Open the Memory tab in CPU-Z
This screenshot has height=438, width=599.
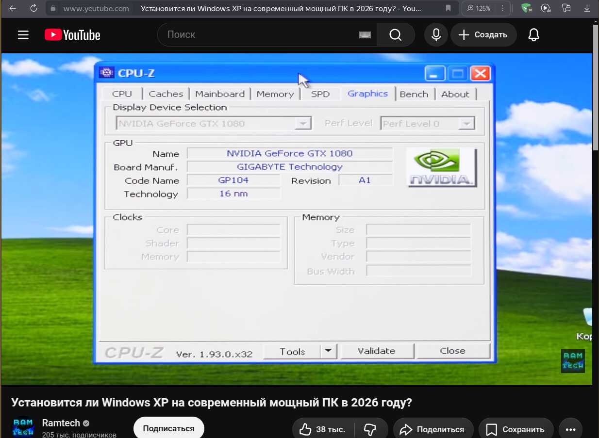[275, 94]
